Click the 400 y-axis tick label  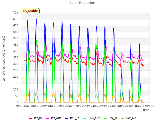tap(16, 51)
